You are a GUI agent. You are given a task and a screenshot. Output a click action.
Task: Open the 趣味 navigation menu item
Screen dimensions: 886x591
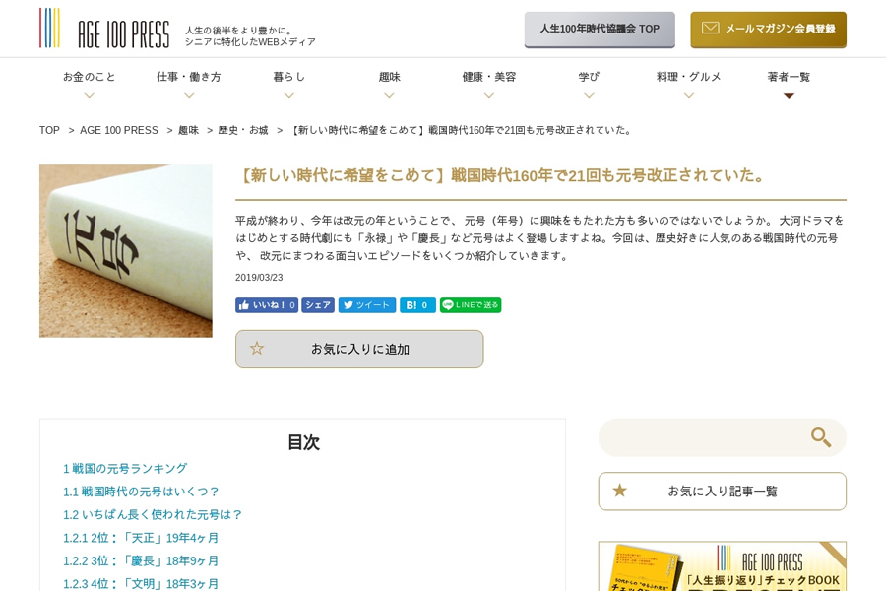(x=389, y=77)
